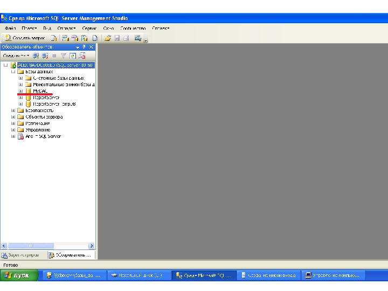Screen dimensions: 388x291
Task: Click the activity monitor toolbar icon
Action: point(138,38)
